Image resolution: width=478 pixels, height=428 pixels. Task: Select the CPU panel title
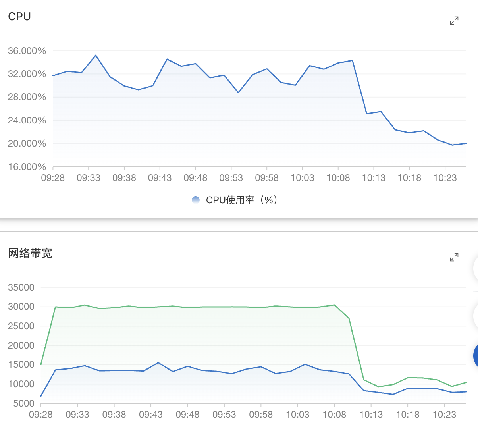(x=19, y=16)
